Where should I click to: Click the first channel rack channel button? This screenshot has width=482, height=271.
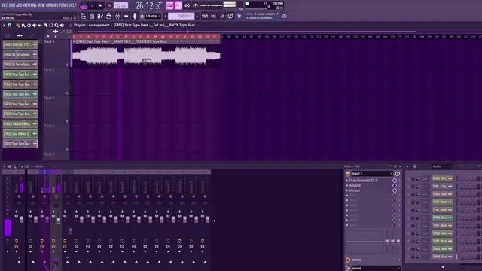tap(442, 178)
